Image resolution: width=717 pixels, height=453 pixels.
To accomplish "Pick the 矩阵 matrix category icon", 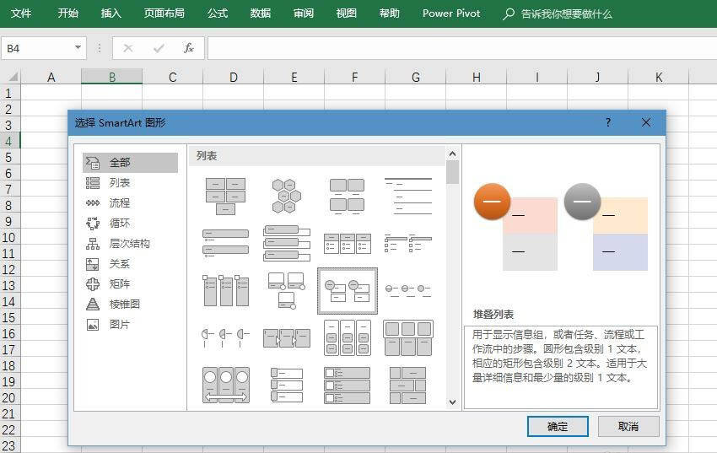I will (93, 284).
